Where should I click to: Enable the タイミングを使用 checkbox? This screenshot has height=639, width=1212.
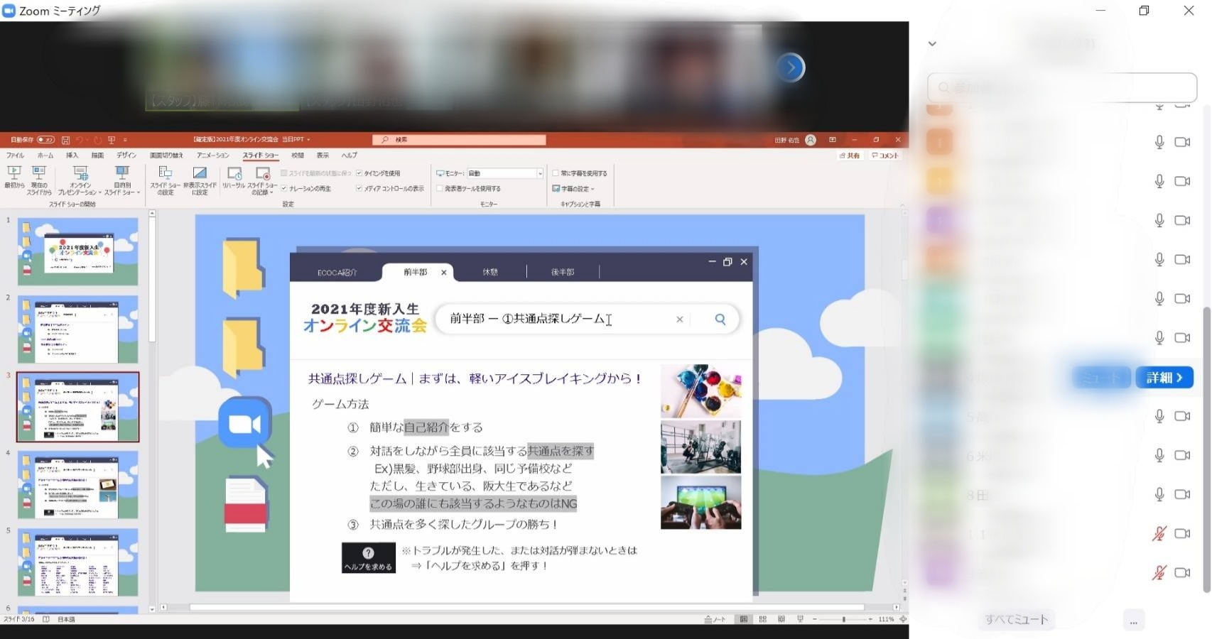pos(359,173)
